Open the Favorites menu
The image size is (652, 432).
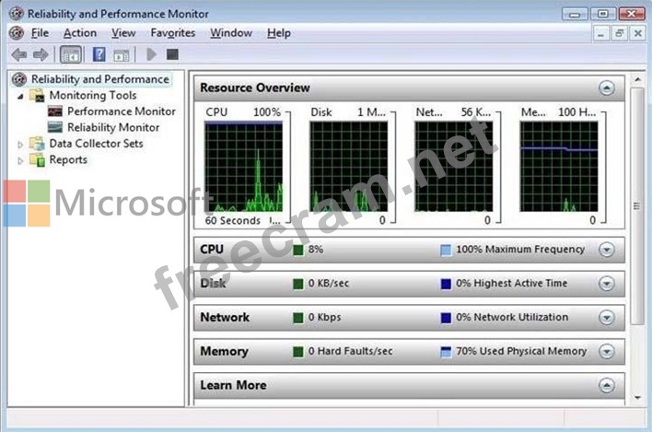172,33
